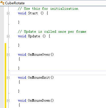
Task: Click the closing brace of Update method
Action: tap(19, 45)
